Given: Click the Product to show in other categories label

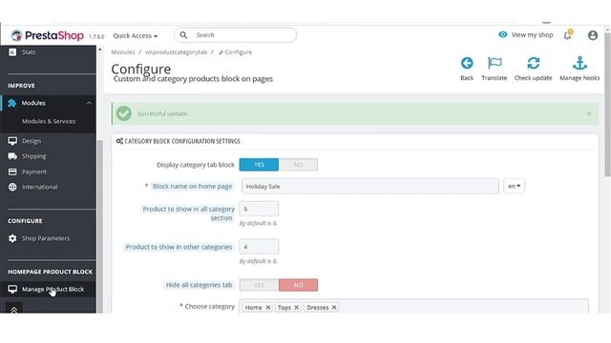Looking at the screenshot, I should [x=179, y=247].
